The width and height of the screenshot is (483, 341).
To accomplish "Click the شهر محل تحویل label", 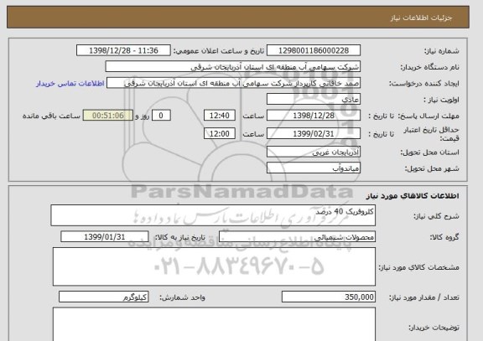I will 432,168.
